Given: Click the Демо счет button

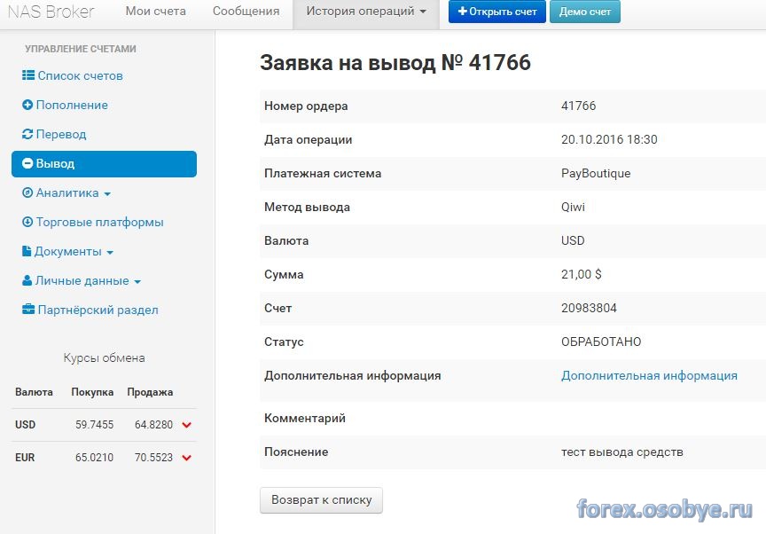Looking at the screenshot, I should pyautogui.click(x=585, y=12).
